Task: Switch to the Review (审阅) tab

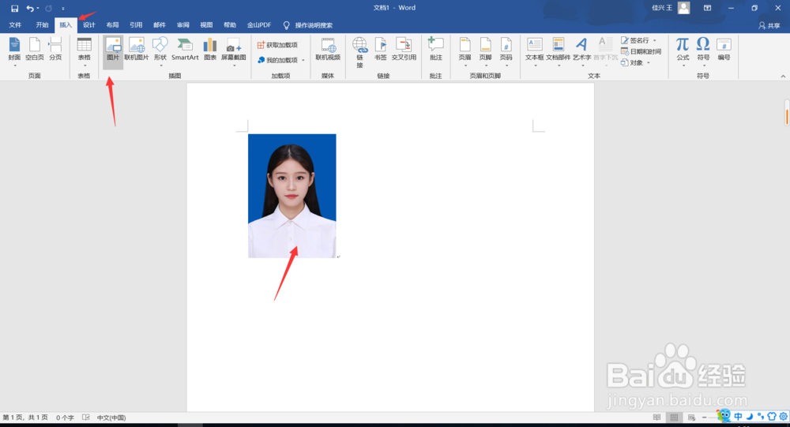Action: tap(183, 25)
